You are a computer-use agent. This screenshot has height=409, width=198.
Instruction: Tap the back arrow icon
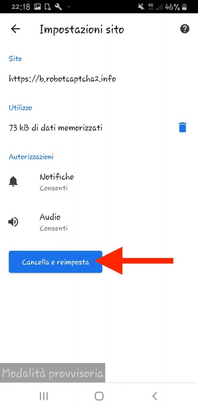[15, 29]
